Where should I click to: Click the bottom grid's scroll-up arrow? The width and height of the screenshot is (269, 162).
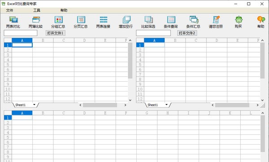pyautogui.click(x=263, y=113)
